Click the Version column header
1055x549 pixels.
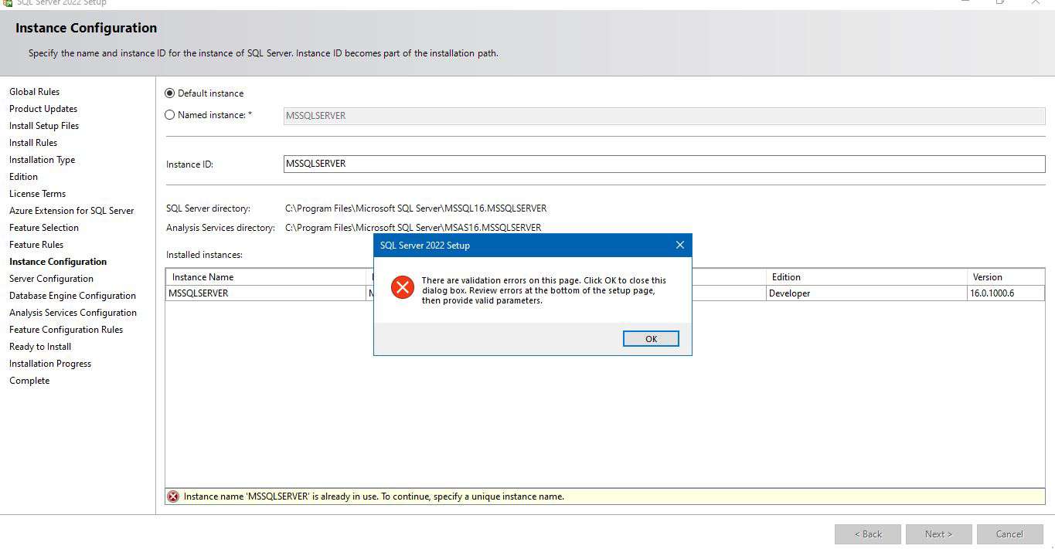(1006, 277)
